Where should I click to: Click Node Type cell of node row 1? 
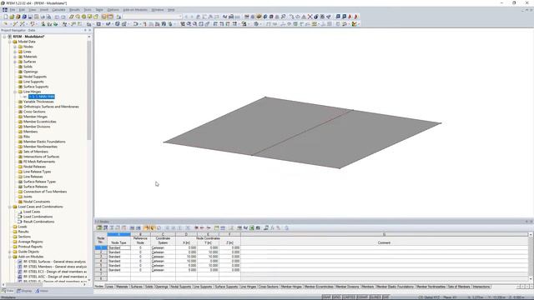point(118,248)
